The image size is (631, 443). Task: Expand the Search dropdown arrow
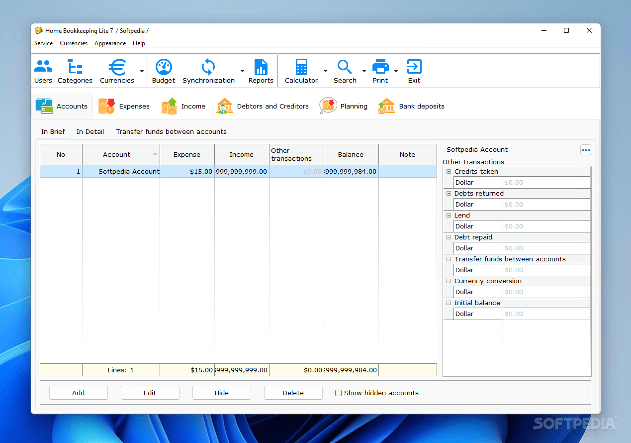pyautogui.click(x=364, y=71)
